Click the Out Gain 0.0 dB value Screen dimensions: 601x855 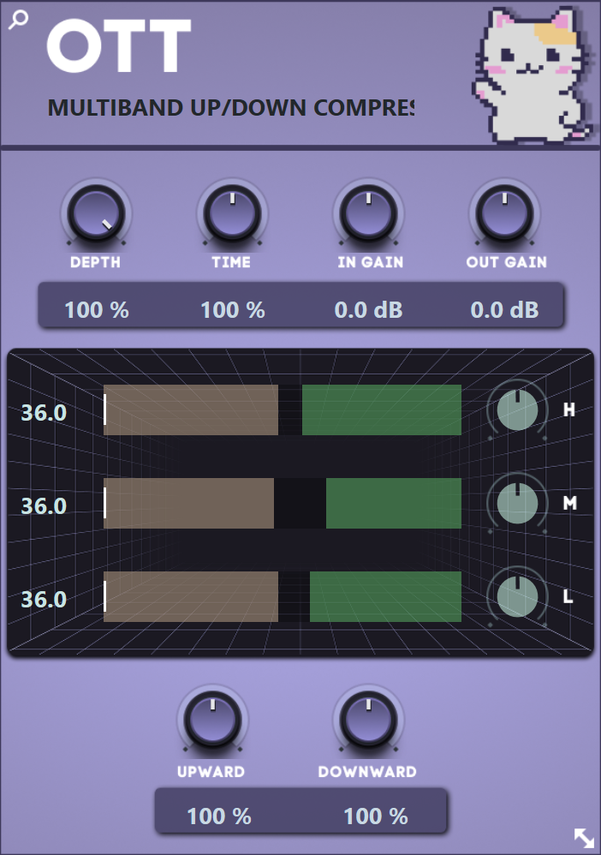coord(504,310)
